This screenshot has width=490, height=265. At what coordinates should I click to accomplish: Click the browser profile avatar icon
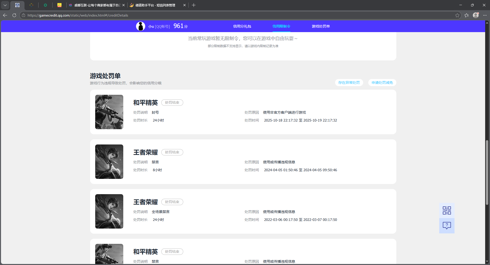pyautogui.click(x=476, y=15)
